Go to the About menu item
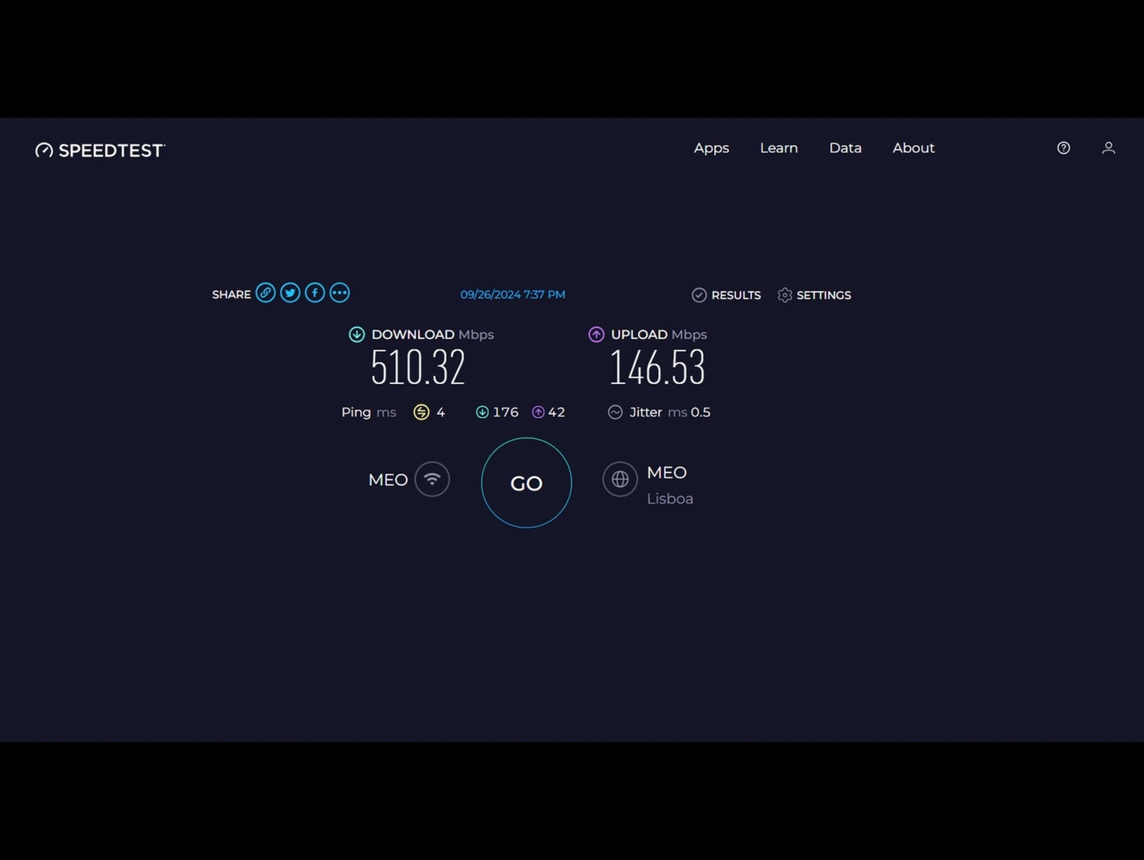 913,148
